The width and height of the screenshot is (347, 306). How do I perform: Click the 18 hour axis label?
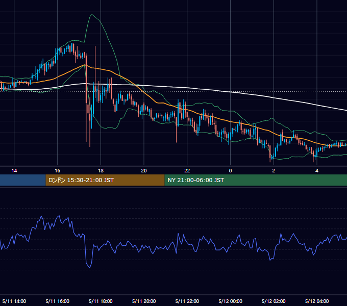(x=101, y=171)
